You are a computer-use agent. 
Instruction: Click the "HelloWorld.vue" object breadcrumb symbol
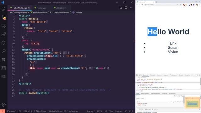[x=60, y=13]
